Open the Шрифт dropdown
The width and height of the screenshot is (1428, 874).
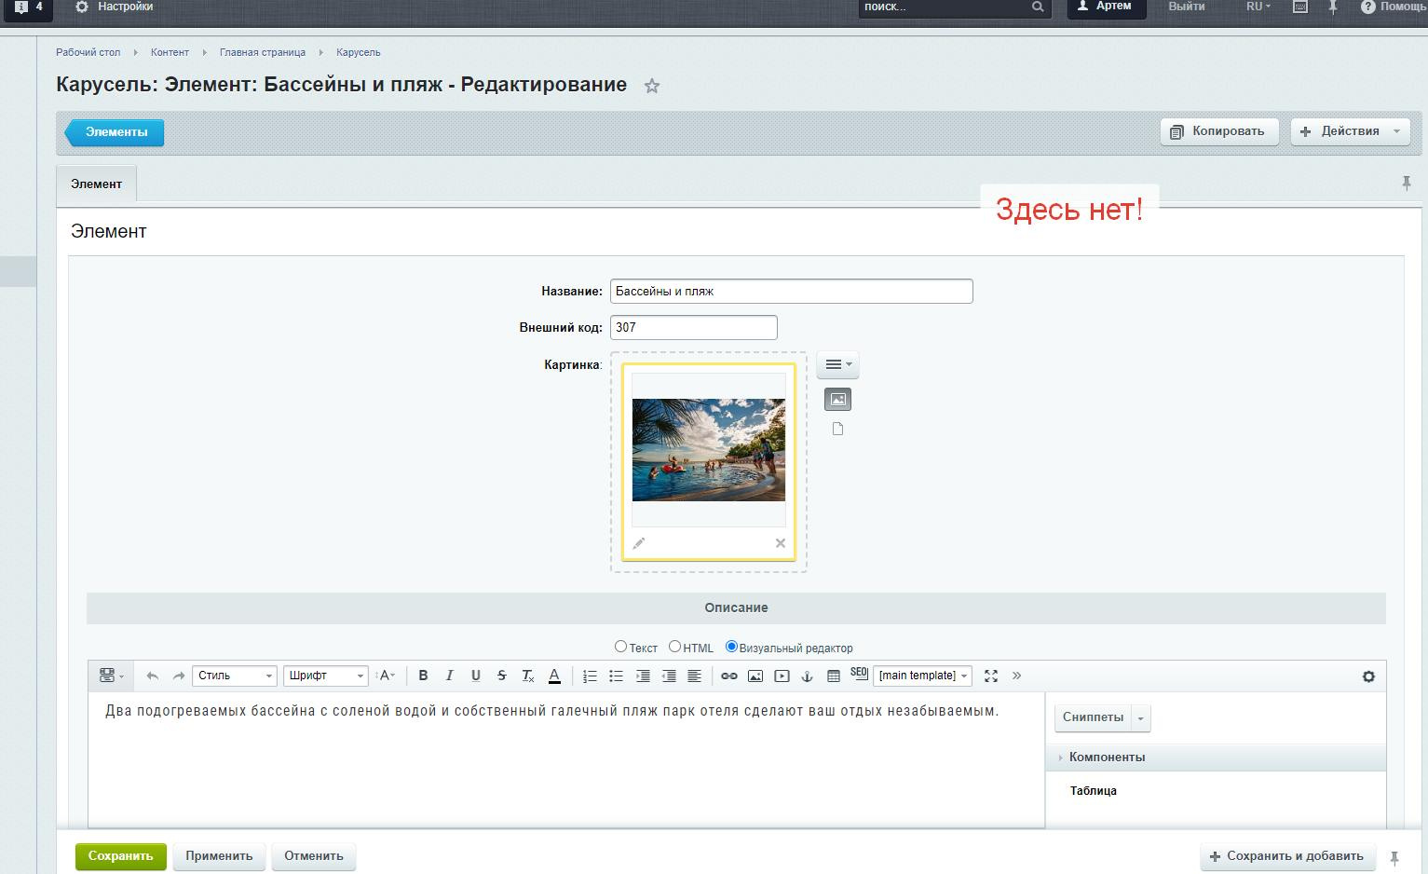pyautogui.click(x=326, y=676)
